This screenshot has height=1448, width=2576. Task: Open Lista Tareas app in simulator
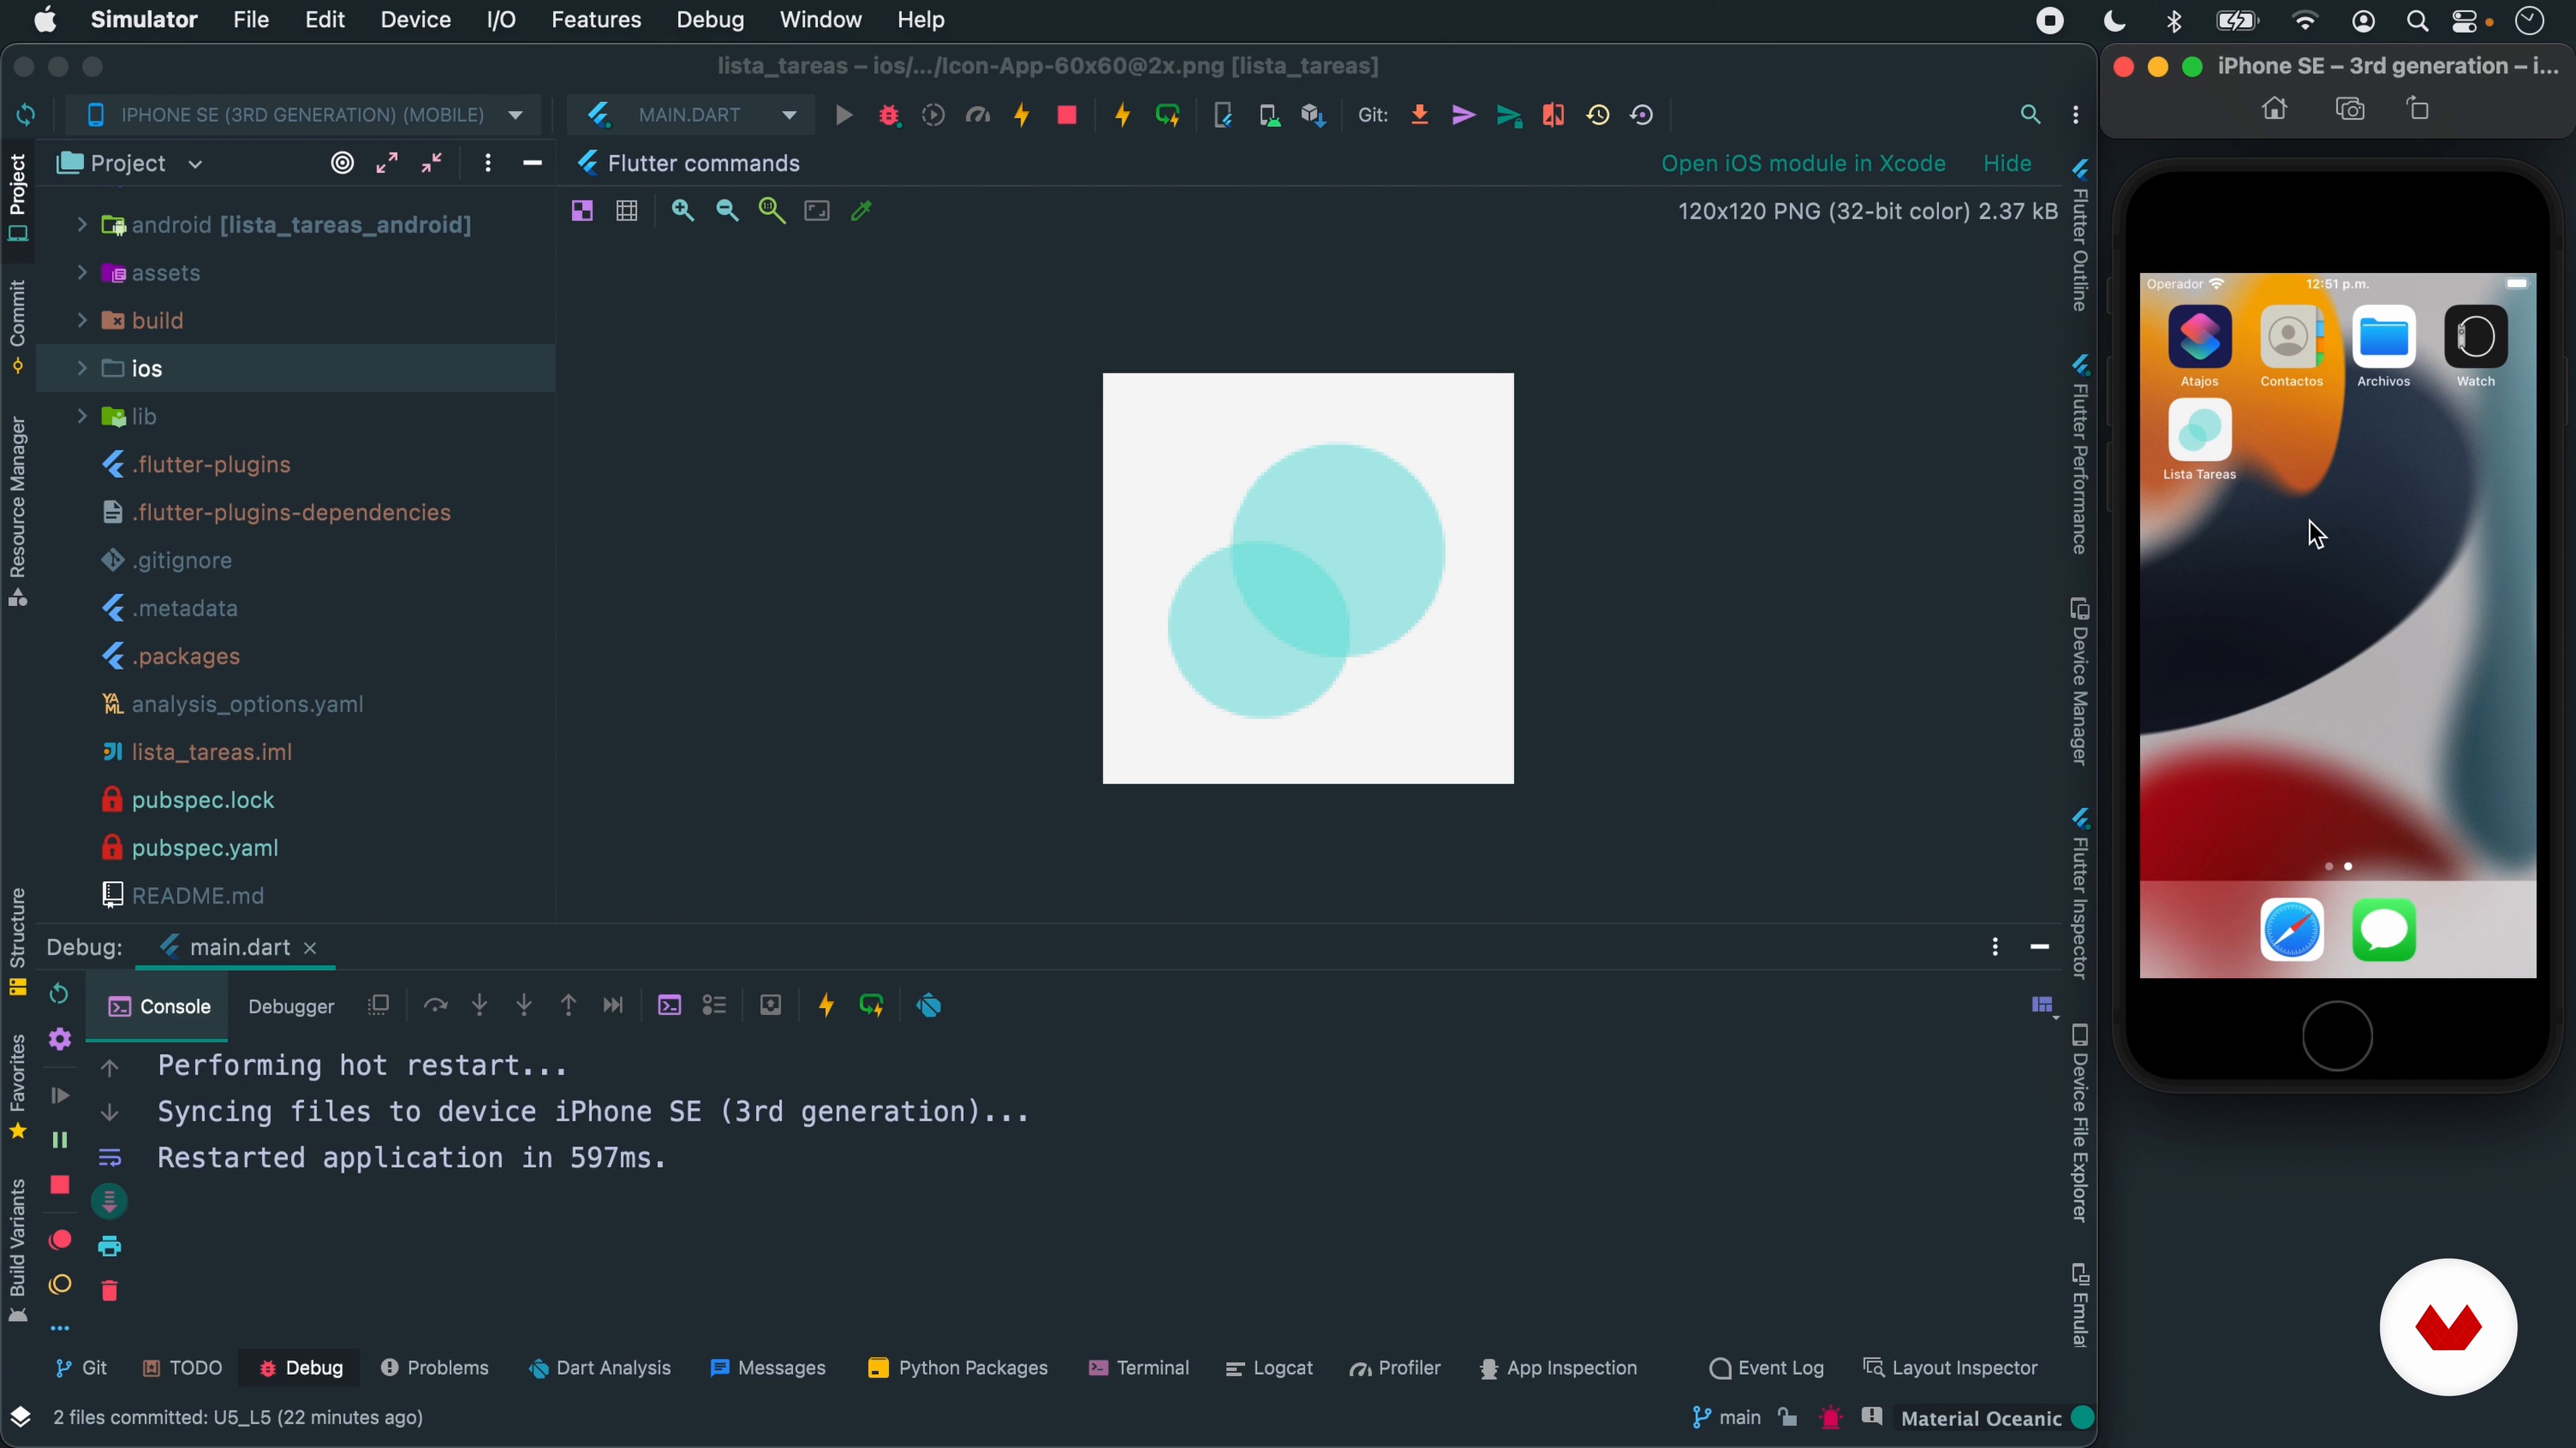2199,430
